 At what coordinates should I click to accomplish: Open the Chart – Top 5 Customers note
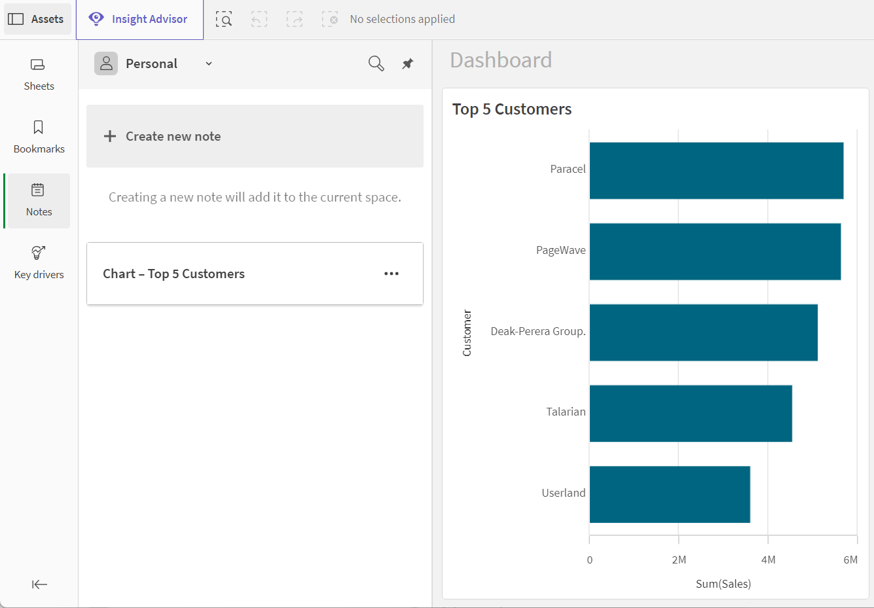pos(174,274)
